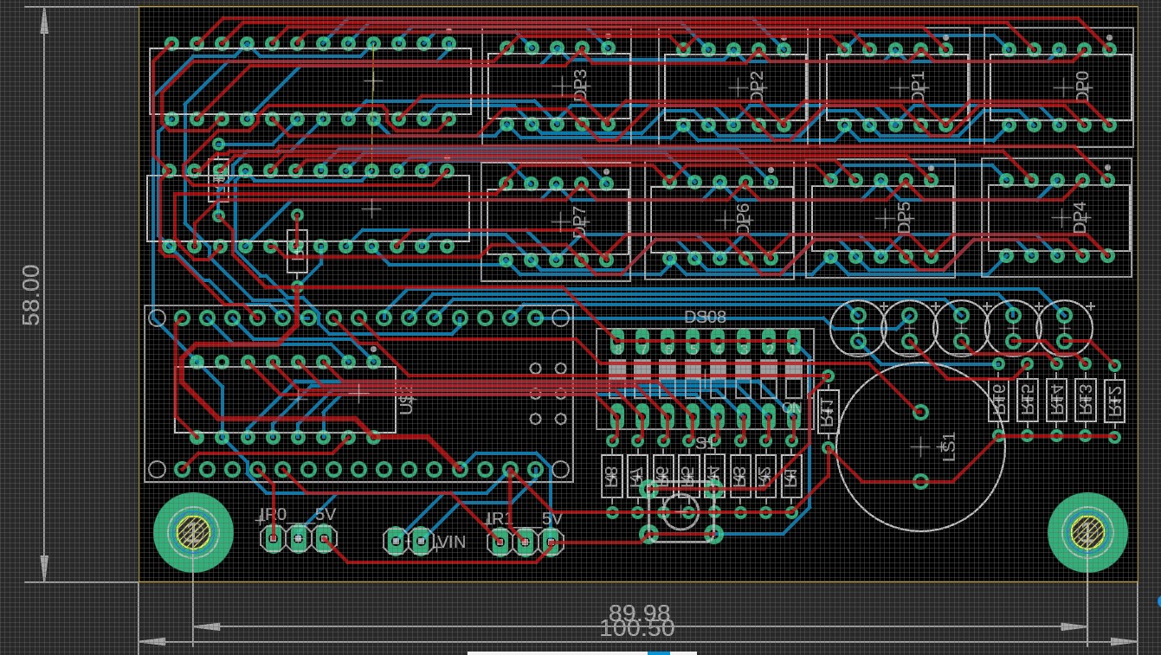Select the DP6 display label
The width and height of the screenshot is (1161, 655).
[x=742, y=219]
